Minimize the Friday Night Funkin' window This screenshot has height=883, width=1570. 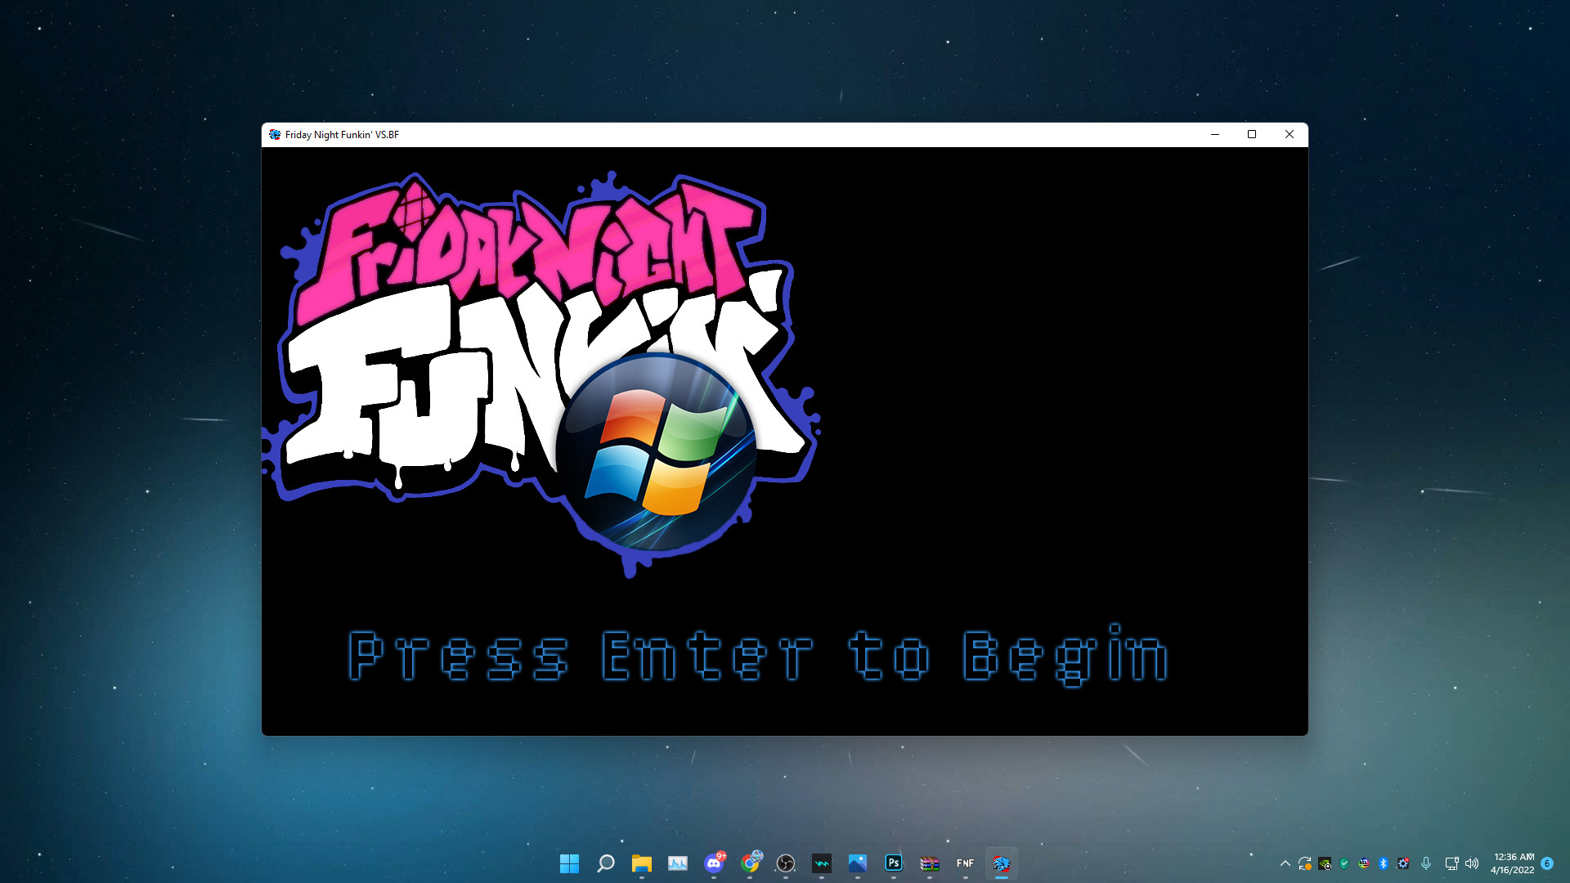1215,135
